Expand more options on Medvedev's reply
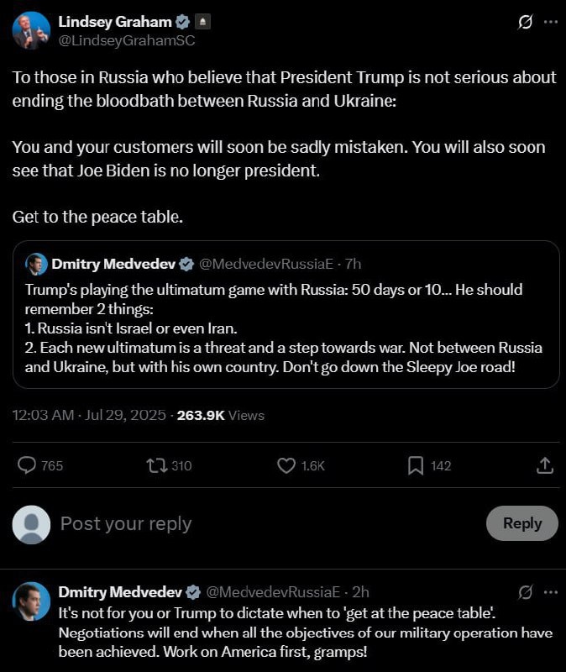Image resolution: width=566 pixels, height=672 pixels. [551, 592]
